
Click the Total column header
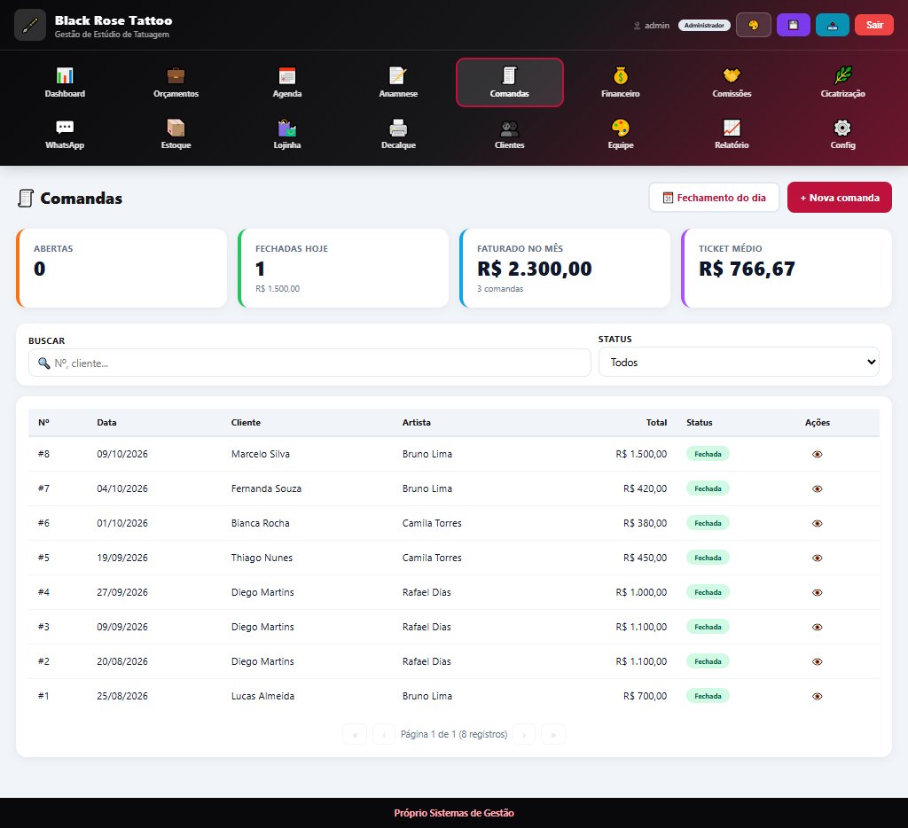pos(657,423)
